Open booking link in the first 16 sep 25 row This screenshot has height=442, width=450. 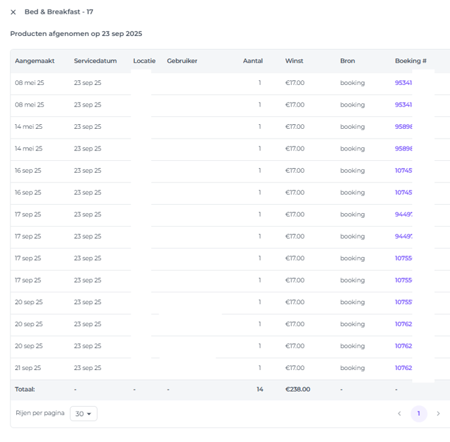[x=403, y=171]
